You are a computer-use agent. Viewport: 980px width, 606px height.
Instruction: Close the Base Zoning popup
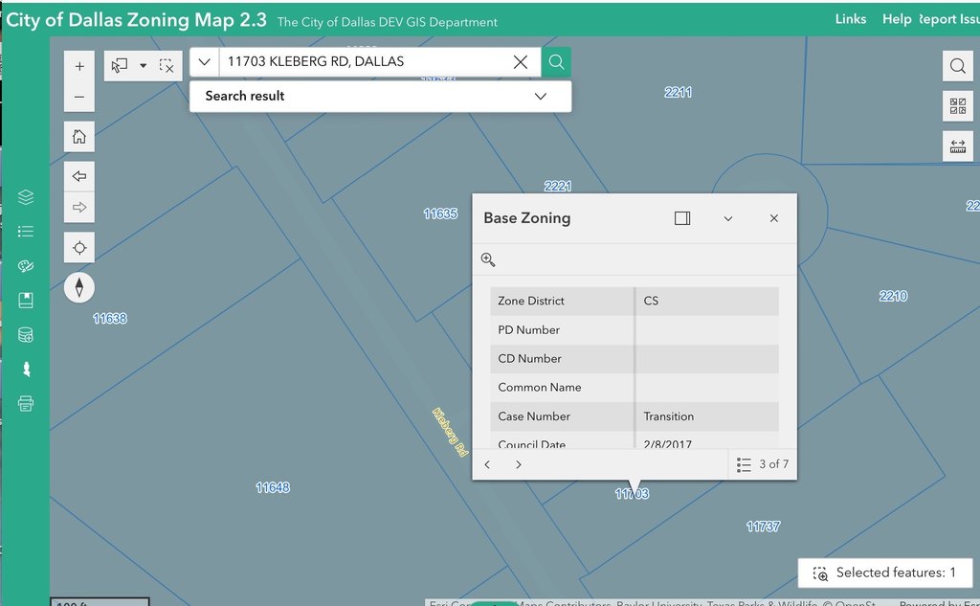pos(773,218)
